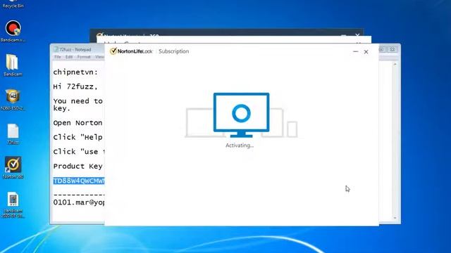Image resolution: width=451 pixels, height=253 pixels.
Task: Select the Bandicam AVI video file icon
Action: (x=13, y=205)
